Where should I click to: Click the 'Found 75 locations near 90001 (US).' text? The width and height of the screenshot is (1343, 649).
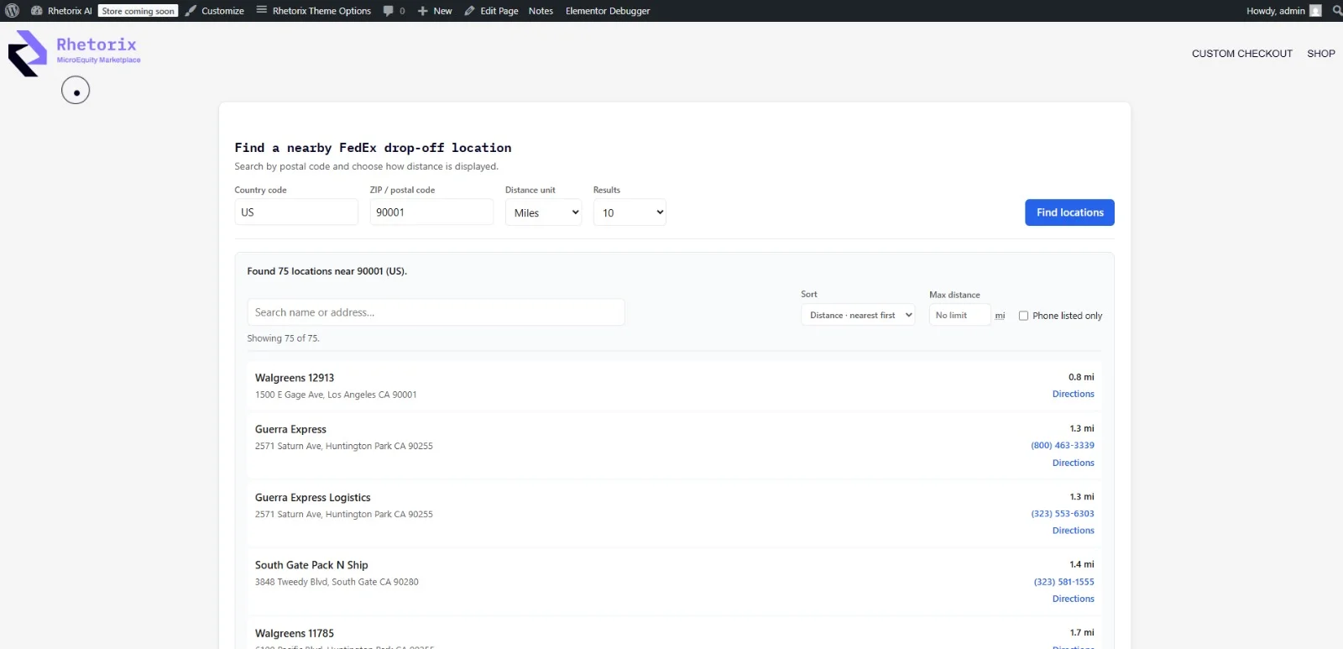pyautogui.click(x=327, y=271)
